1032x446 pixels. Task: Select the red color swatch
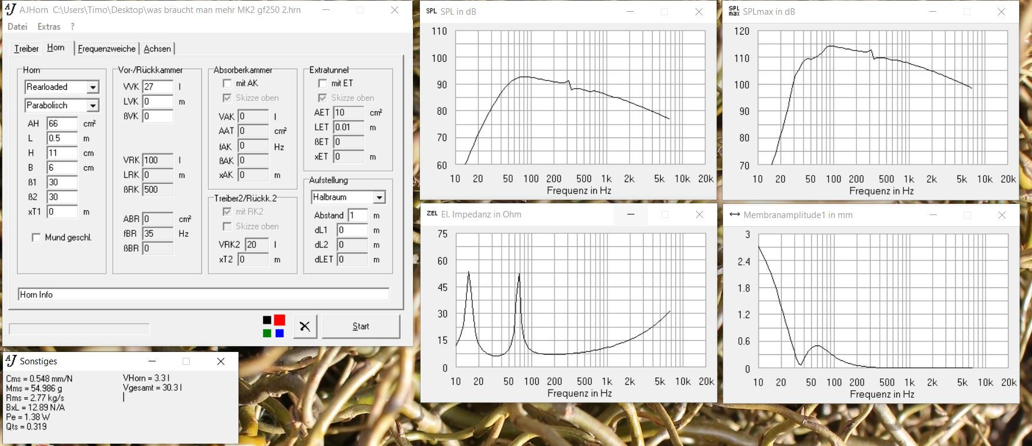(280, 320)
